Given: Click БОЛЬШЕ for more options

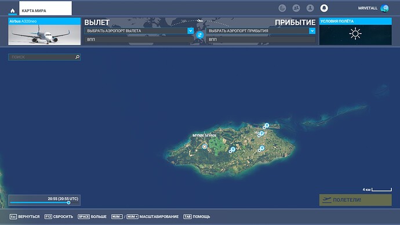Looking at the screenshot, I should pyautogui.click(x=99, y=216).
